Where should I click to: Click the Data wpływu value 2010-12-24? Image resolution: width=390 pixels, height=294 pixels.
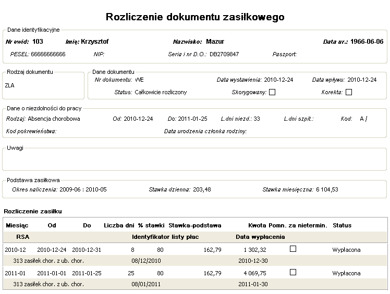[x=362, y=80]
